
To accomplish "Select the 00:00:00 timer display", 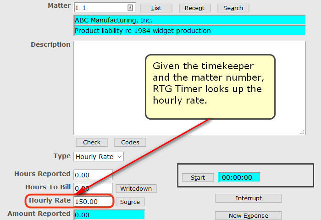I will [x=239, y=177].
